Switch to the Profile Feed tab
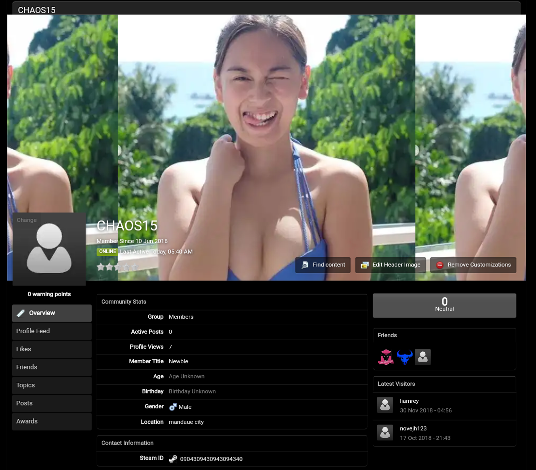The image size is (536, 470). [52, 331]
